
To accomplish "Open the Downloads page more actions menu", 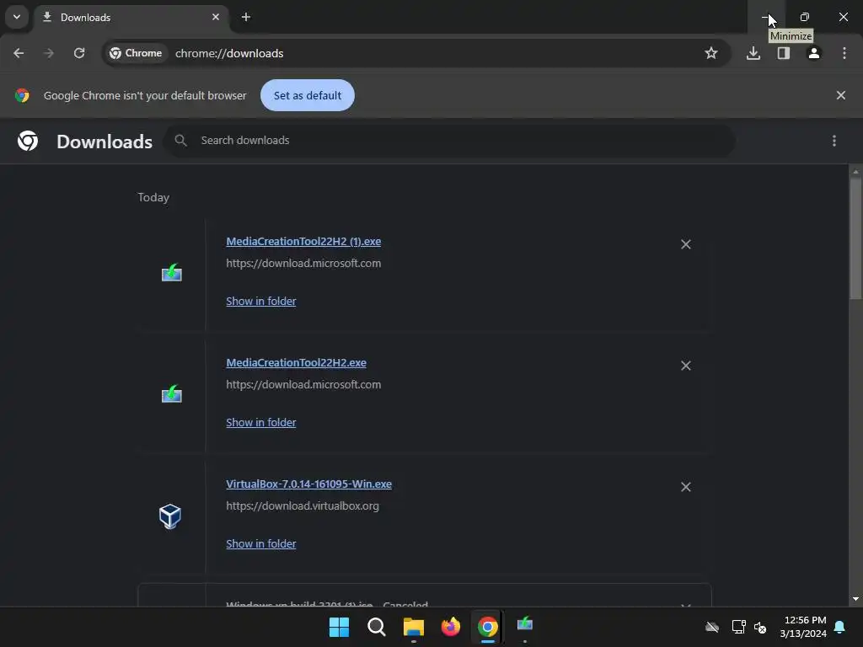I will coord(834,141).
